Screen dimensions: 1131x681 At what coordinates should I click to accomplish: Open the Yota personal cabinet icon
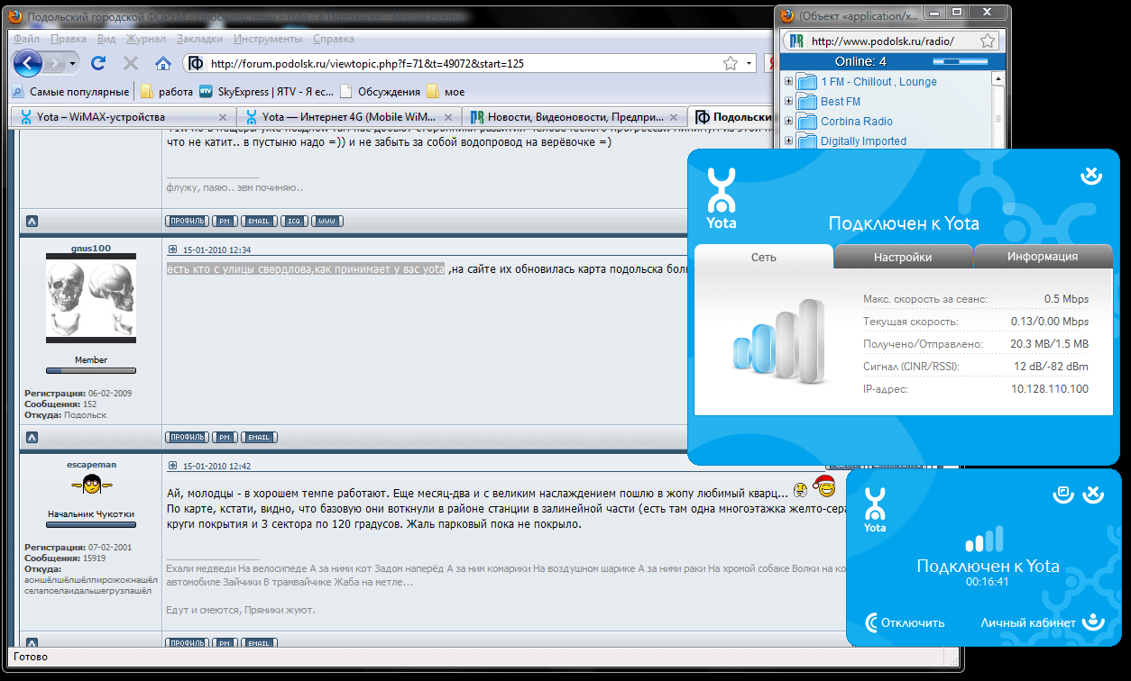click(x=1093, y=622)
